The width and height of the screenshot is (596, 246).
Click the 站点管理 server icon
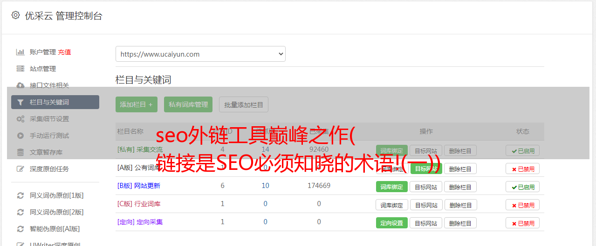coord(20,69)
